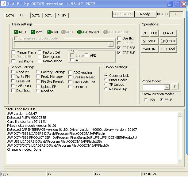Check the Upload PP option
188x177 pixels.
point(38,86)
